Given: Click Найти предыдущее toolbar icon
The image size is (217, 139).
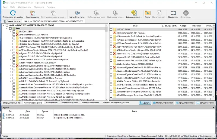Looking at the screenshot, I should [96, 13].
